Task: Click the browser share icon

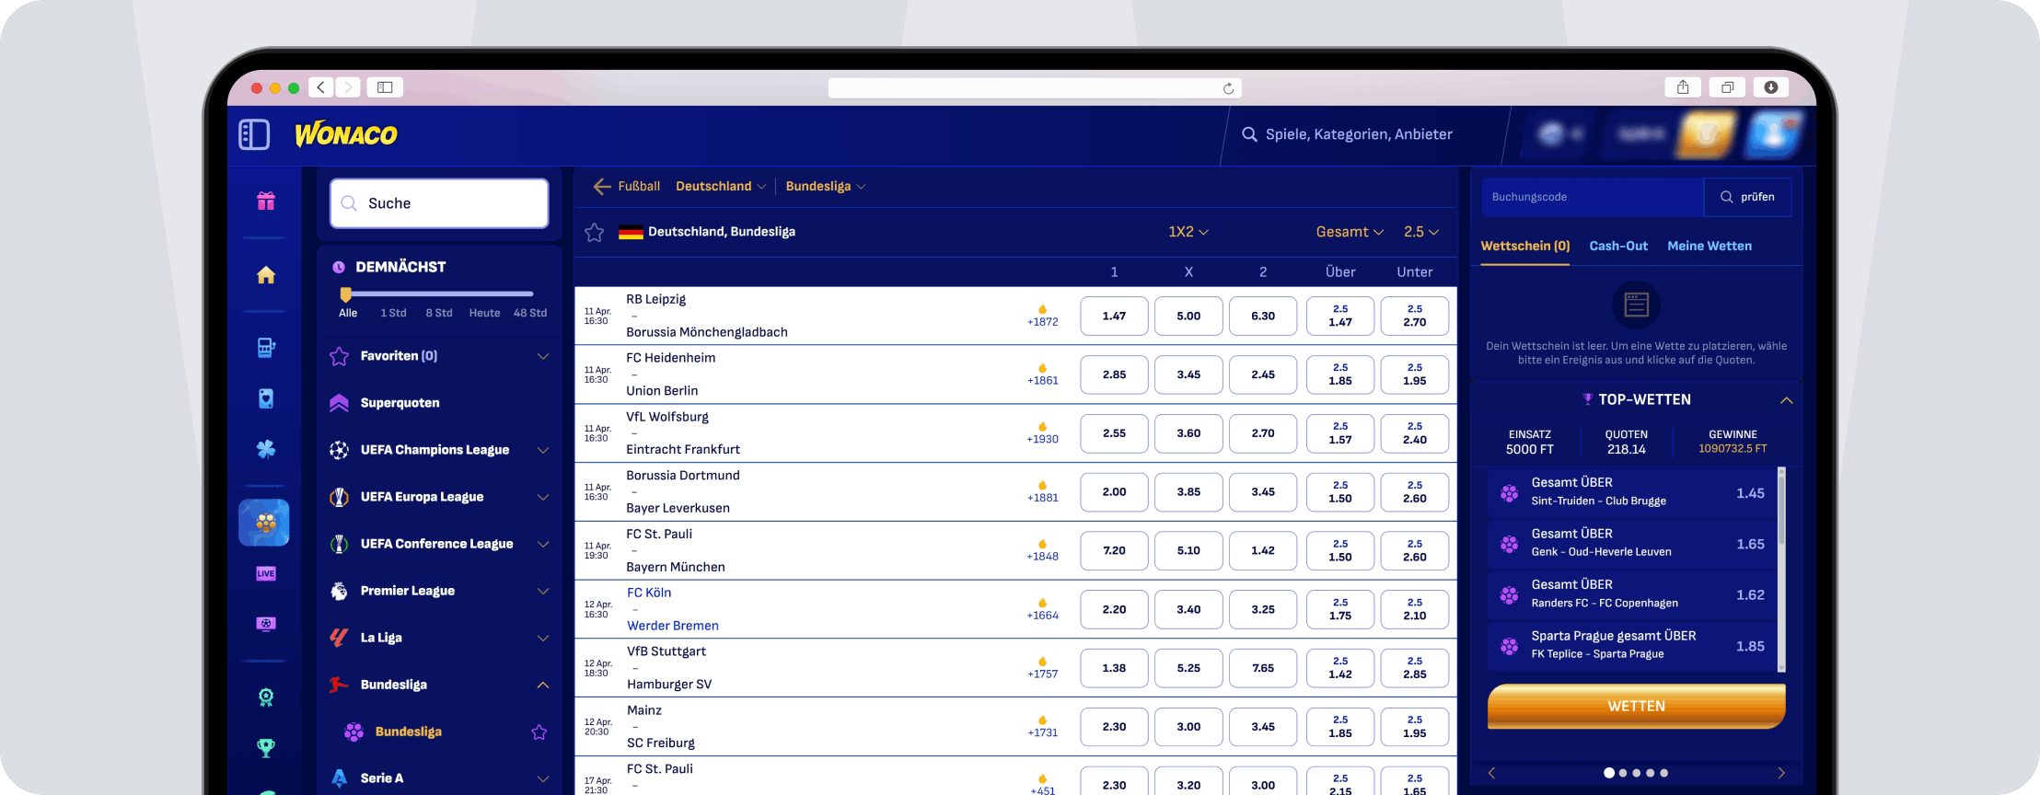Action: coord(1683,87)
